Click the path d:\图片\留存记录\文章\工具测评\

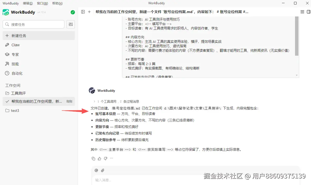click(192, 108)
